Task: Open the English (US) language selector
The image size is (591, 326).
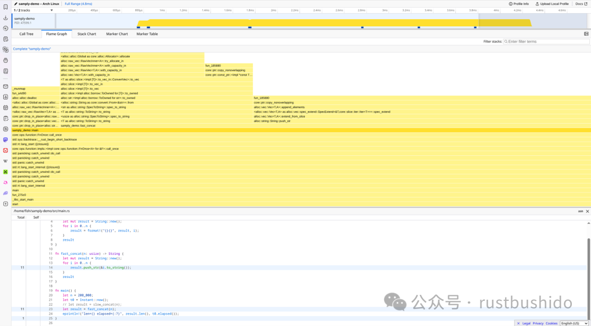Action: pos(574,323)
